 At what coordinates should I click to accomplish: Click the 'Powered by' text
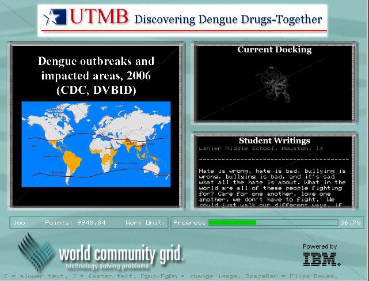pyautogui.click(x=320, y=246)
